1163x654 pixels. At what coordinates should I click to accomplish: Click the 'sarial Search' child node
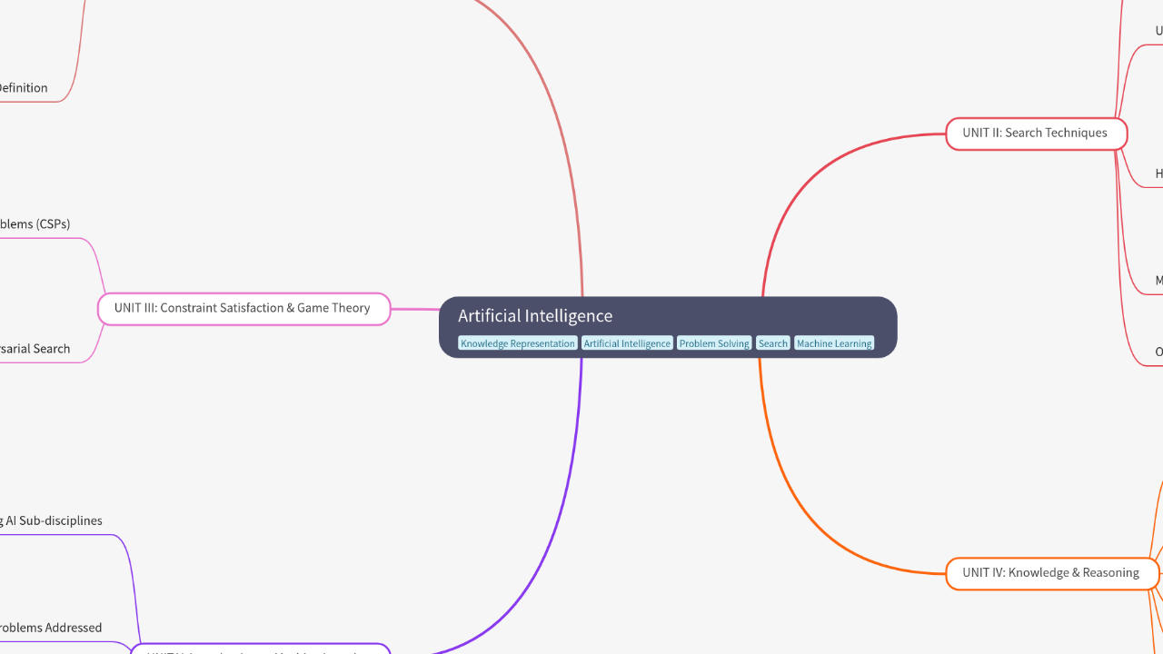click(x=35, y=349)
